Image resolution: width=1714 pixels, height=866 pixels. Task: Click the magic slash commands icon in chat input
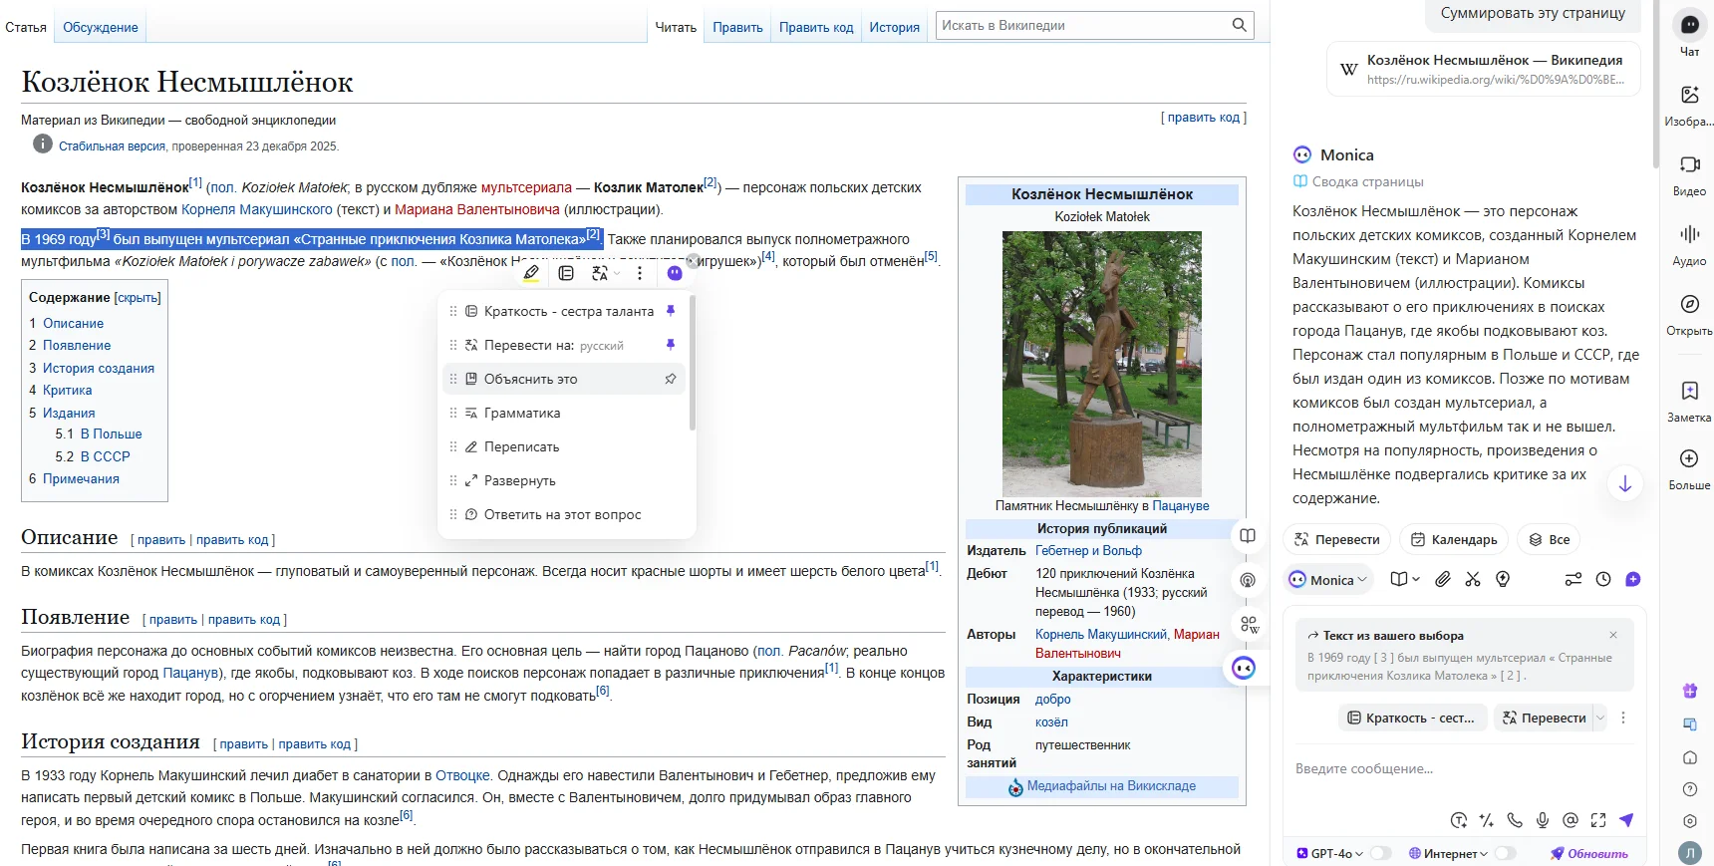click(x=1487, y=820)
